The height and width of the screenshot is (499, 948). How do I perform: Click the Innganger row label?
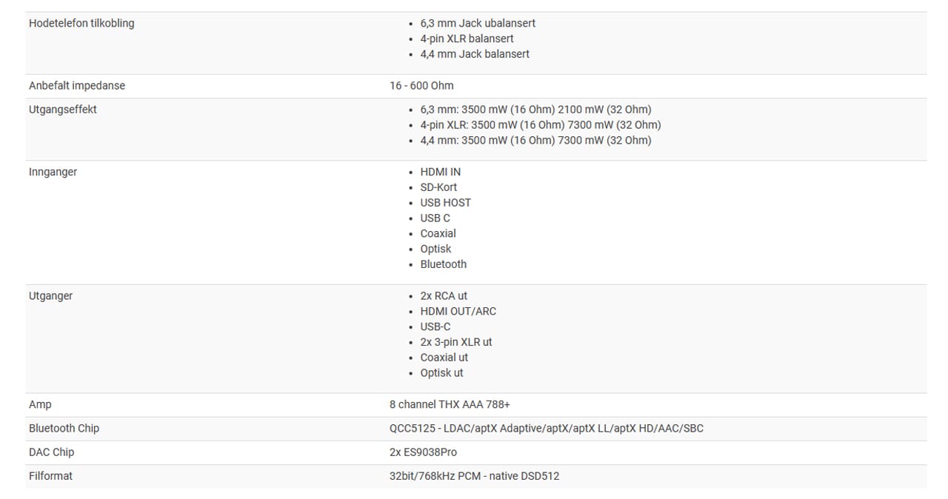(53, 172)
